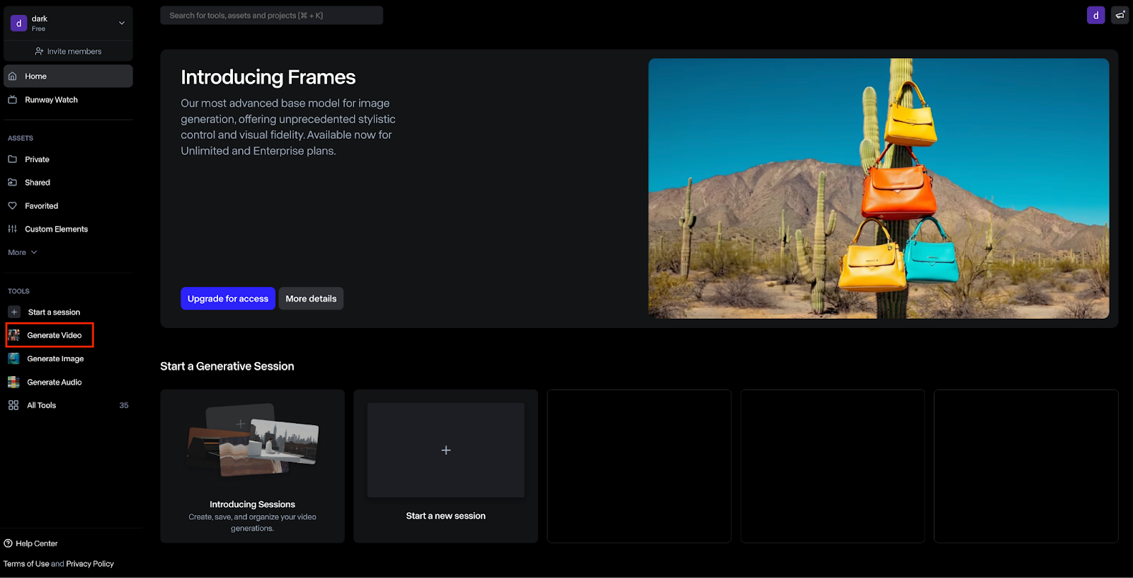
Task: Open All Tools list
Action: [41, 406]
